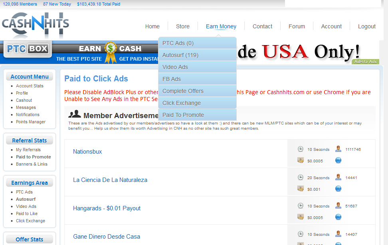Choose Paid To Promote in dropdown
The width and height of the screenshot is (388, 245).
coord(198,115)
